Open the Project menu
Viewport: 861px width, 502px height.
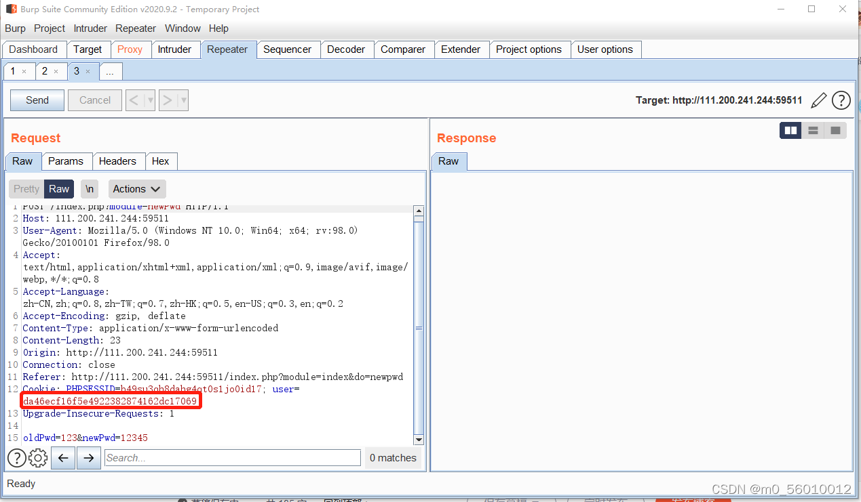[x=50, y=28]
